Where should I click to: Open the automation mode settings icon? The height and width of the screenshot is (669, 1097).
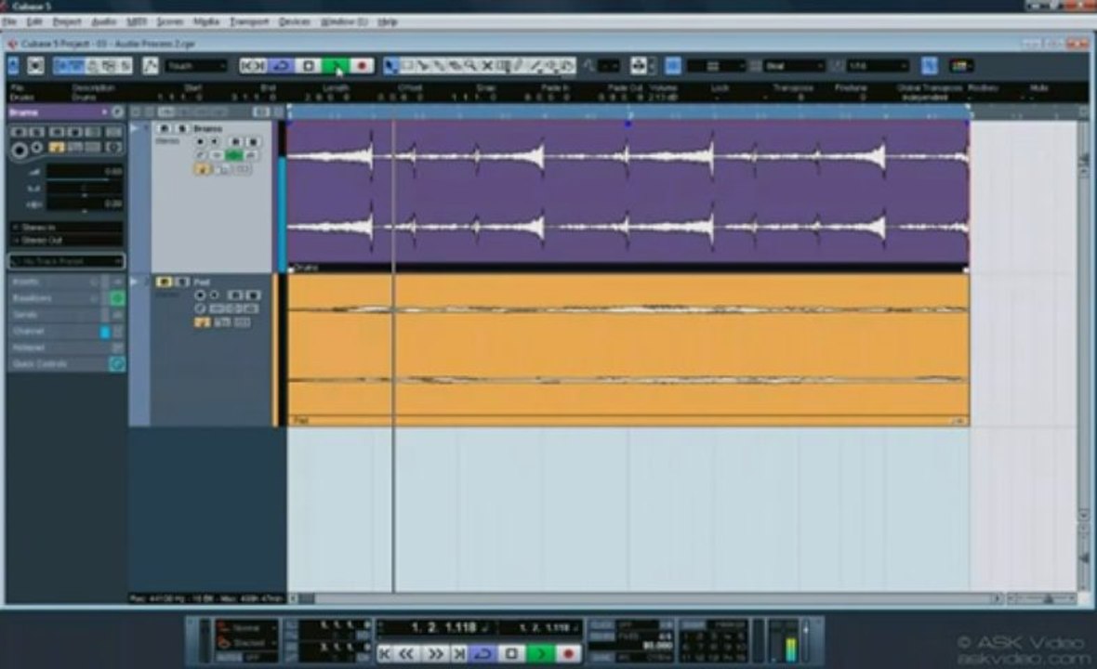150,66
